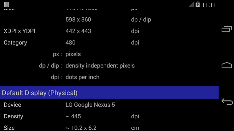This screenshot has width=234, height=131.
Task: Tap the Android home navigation icon
Action: point(227,65)
